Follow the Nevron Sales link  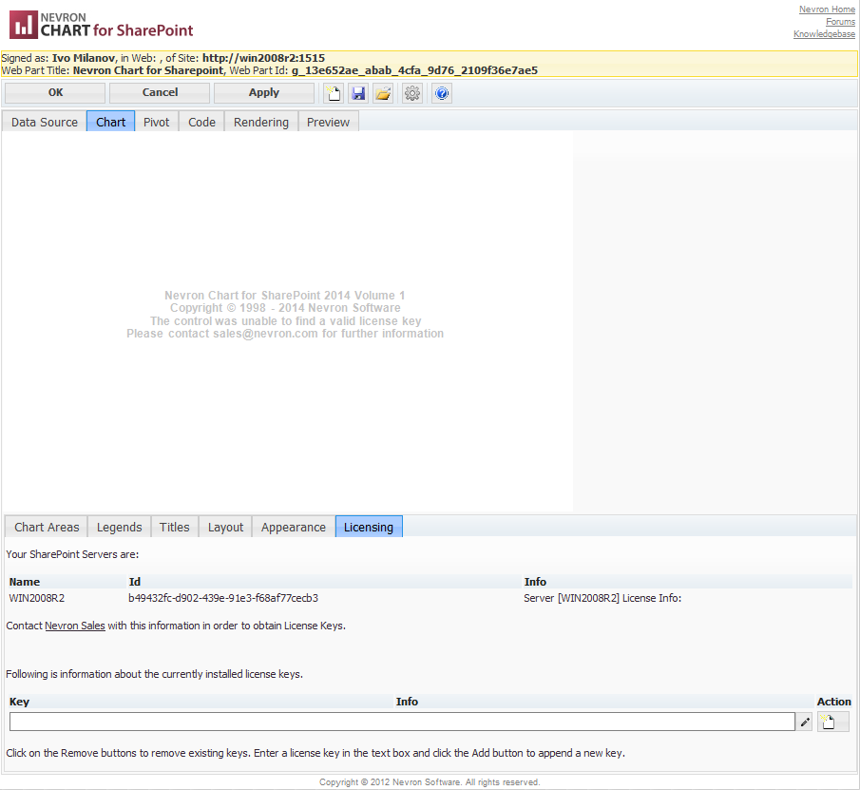click(x=75, y=626)
